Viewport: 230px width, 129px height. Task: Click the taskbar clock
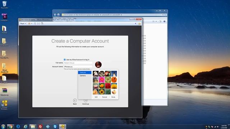pyautogui.click(x=224, y=126)
